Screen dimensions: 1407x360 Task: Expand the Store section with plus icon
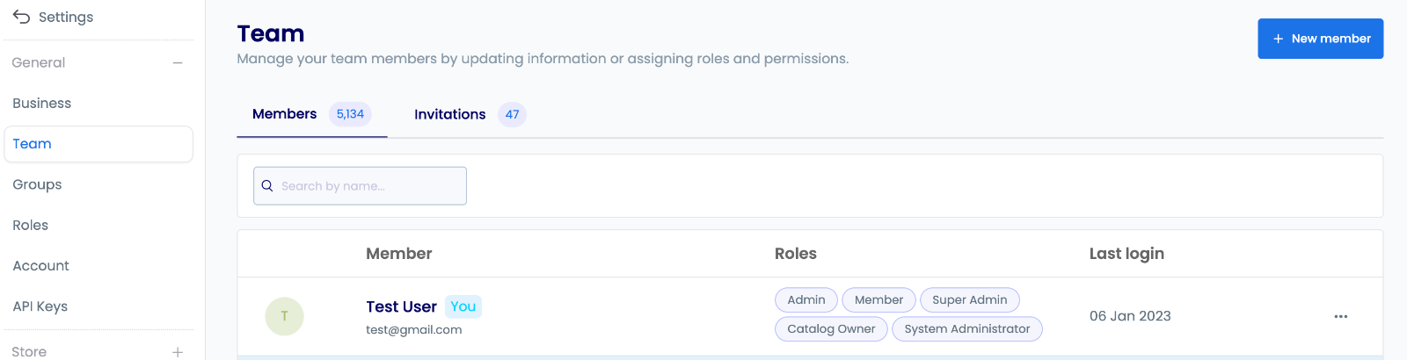[178, 352]
